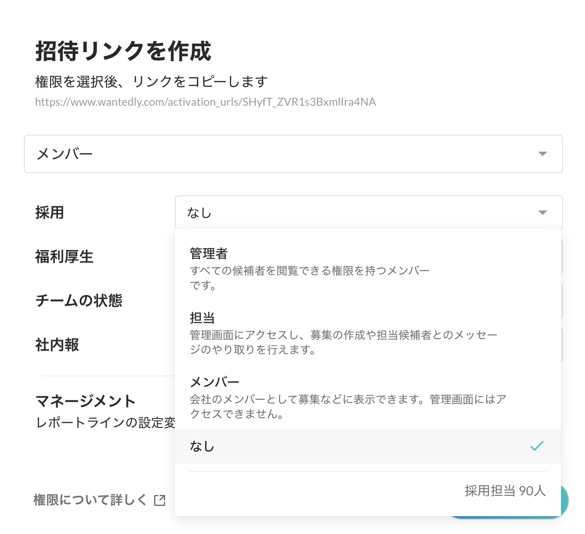The height and width of the screenshot is (534, 585).
Task: Click the invitation URL text
Action: tap(206, 102)
